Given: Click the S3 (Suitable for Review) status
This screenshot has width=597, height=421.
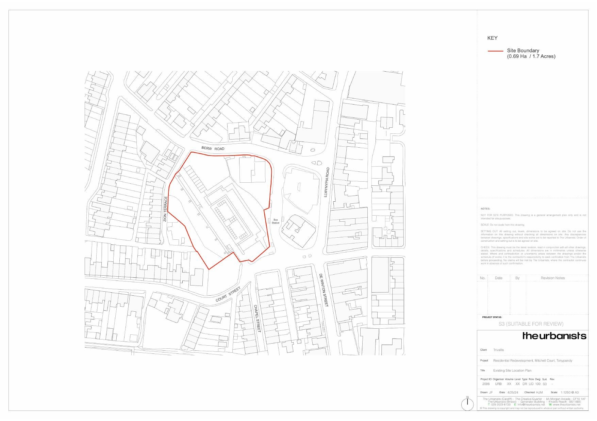Looking at the screenshot, I should tap(531, 324).
